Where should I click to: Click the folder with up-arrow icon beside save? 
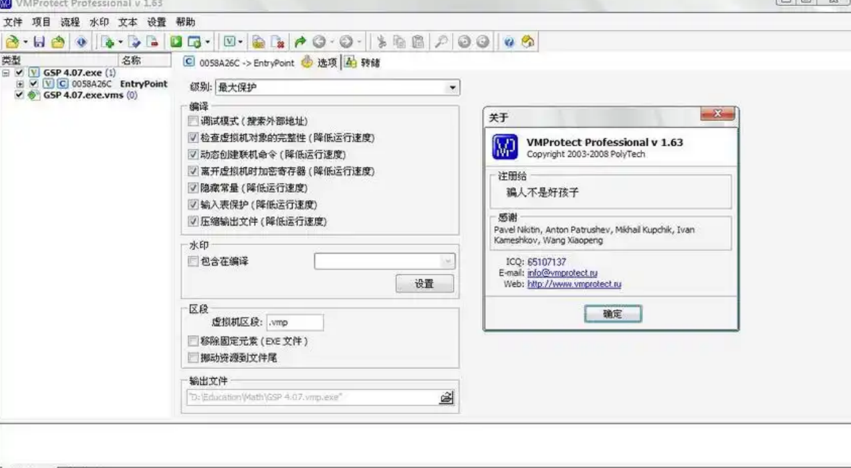[58, 42]
